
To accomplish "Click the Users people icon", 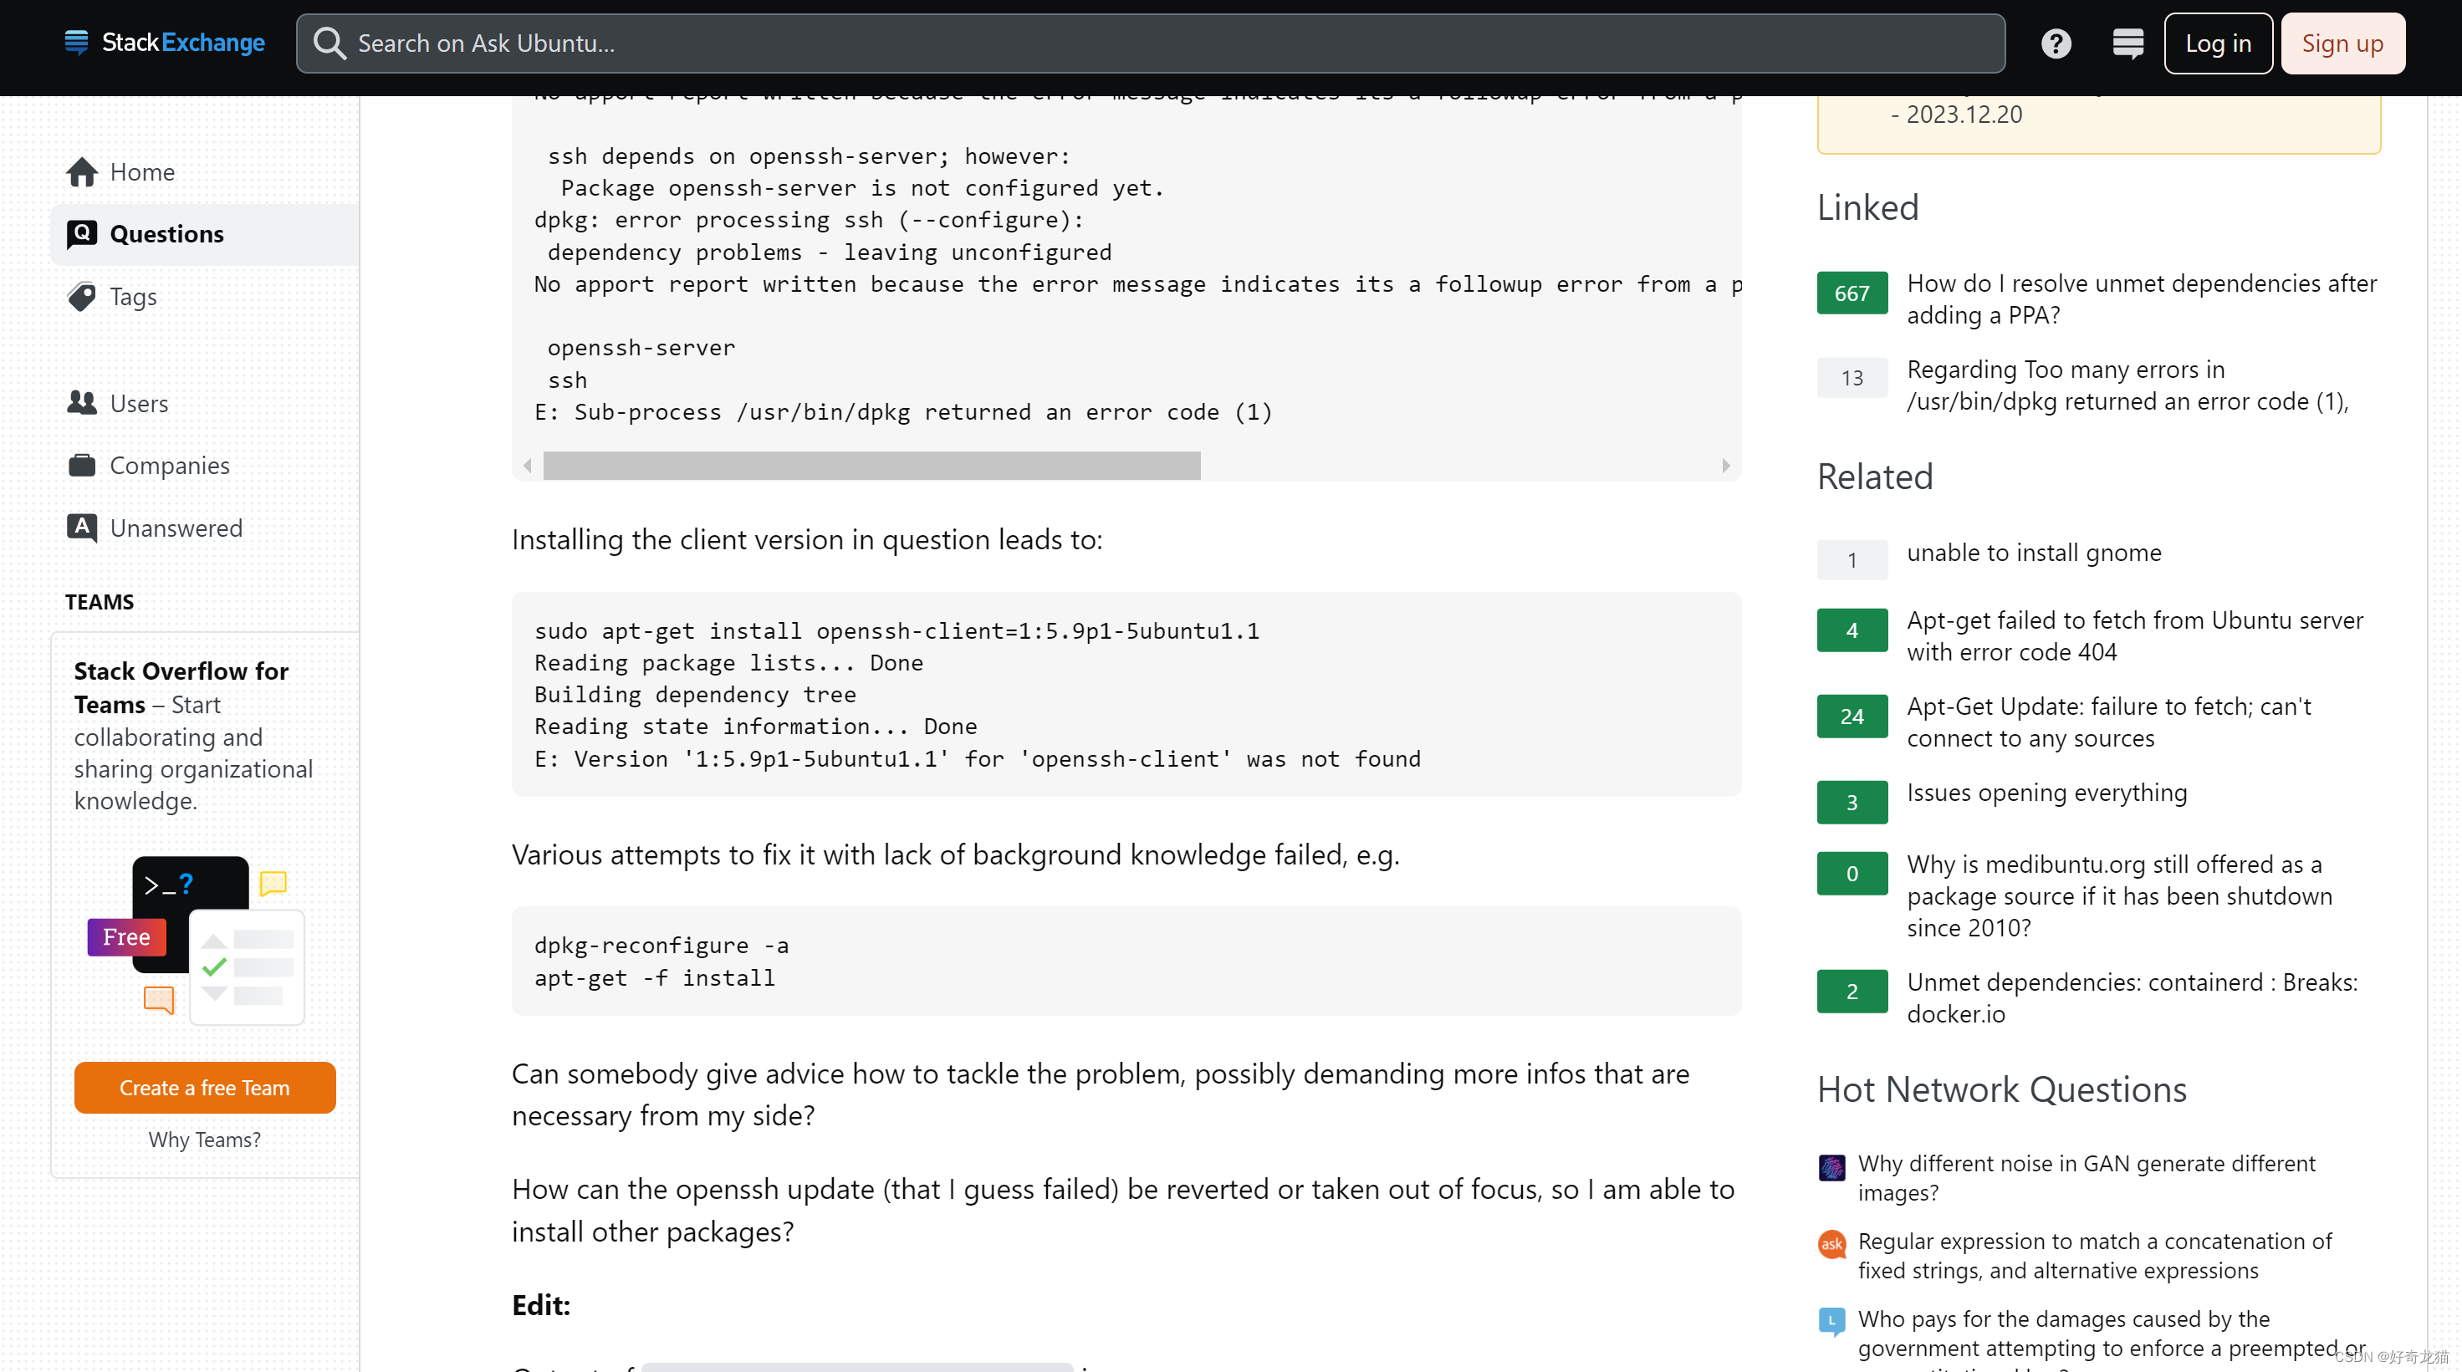I will 82,403.
